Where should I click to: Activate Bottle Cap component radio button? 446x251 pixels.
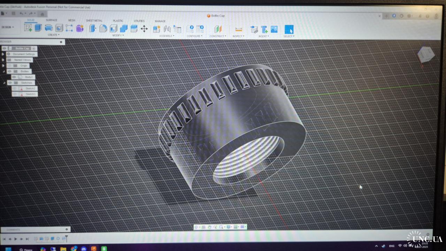click(x=34, y=48)
